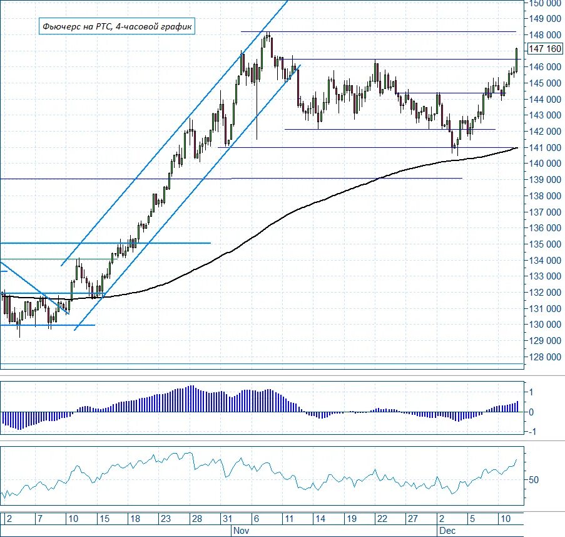Click date 28 on the time axis

click(x=196, y=519)
